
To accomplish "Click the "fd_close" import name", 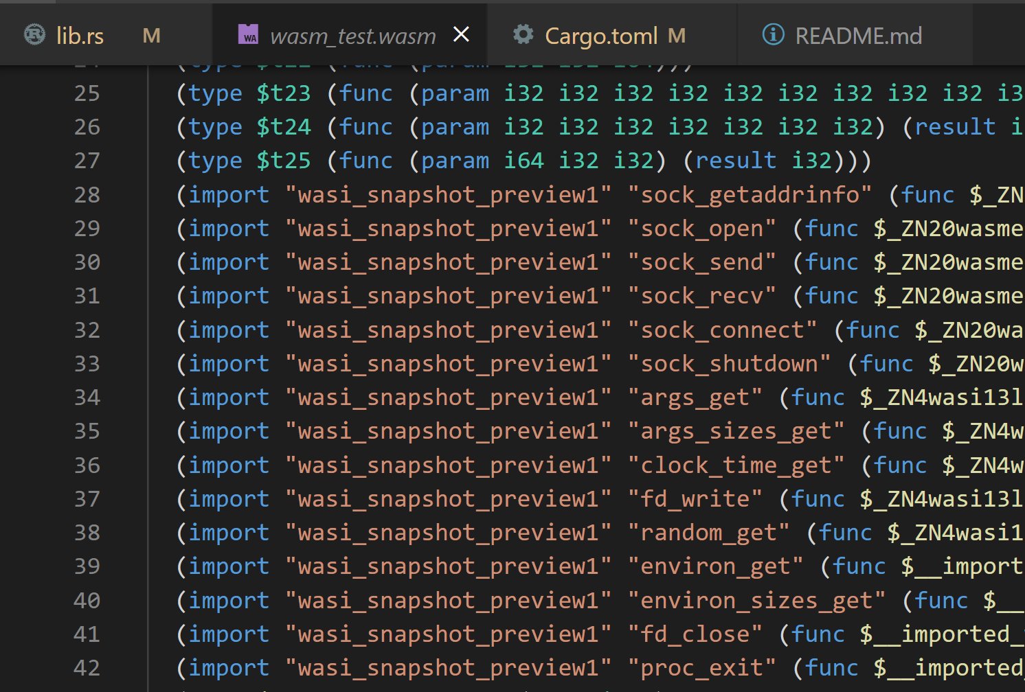I will click(x=695, y=634).
